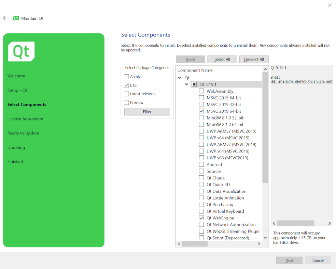336x269 pixels.
Task: Click the Cancel button
Action: coord(318,260)
